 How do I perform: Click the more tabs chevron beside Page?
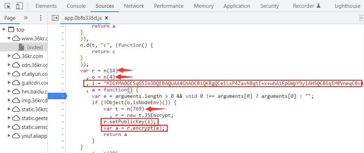(x=25, y=18)
